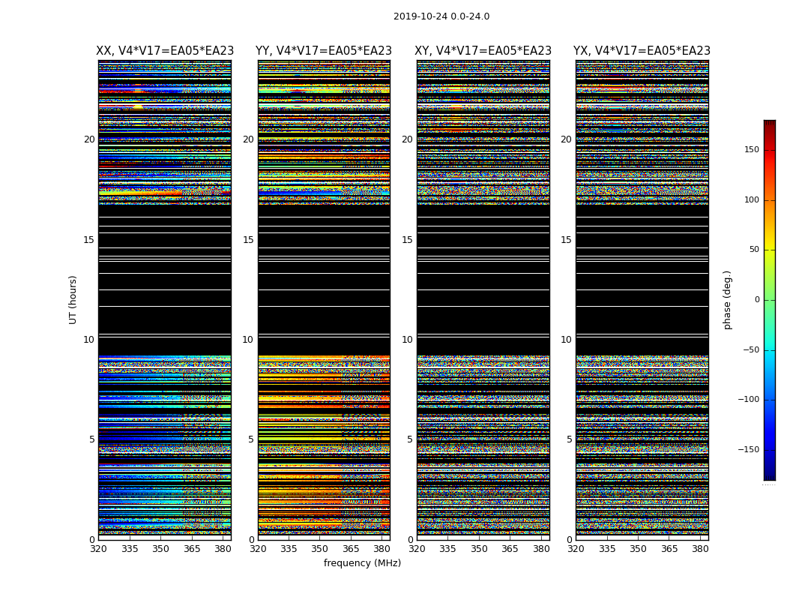Click the YX phase waterfall plot
Screen dimensions: 787x600
(642, 300)
